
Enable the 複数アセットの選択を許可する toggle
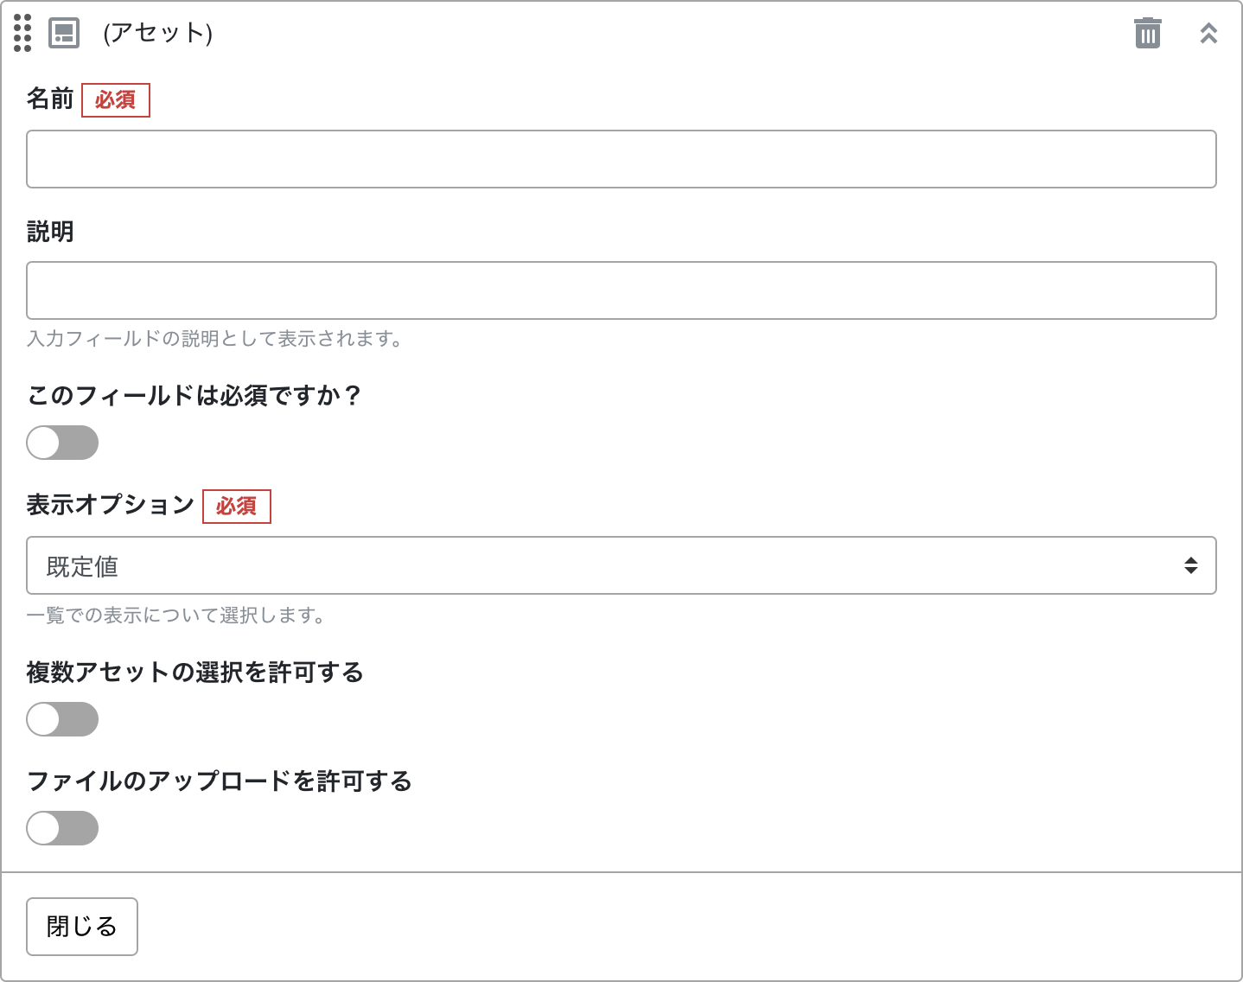pos(62,718)
